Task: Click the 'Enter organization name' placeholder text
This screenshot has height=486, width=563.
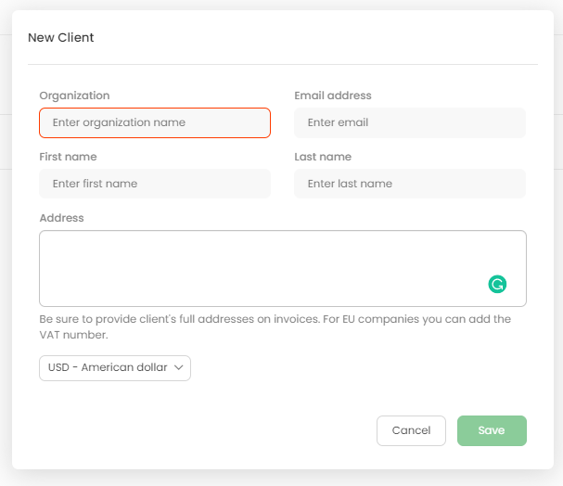Action: [119, 122]
